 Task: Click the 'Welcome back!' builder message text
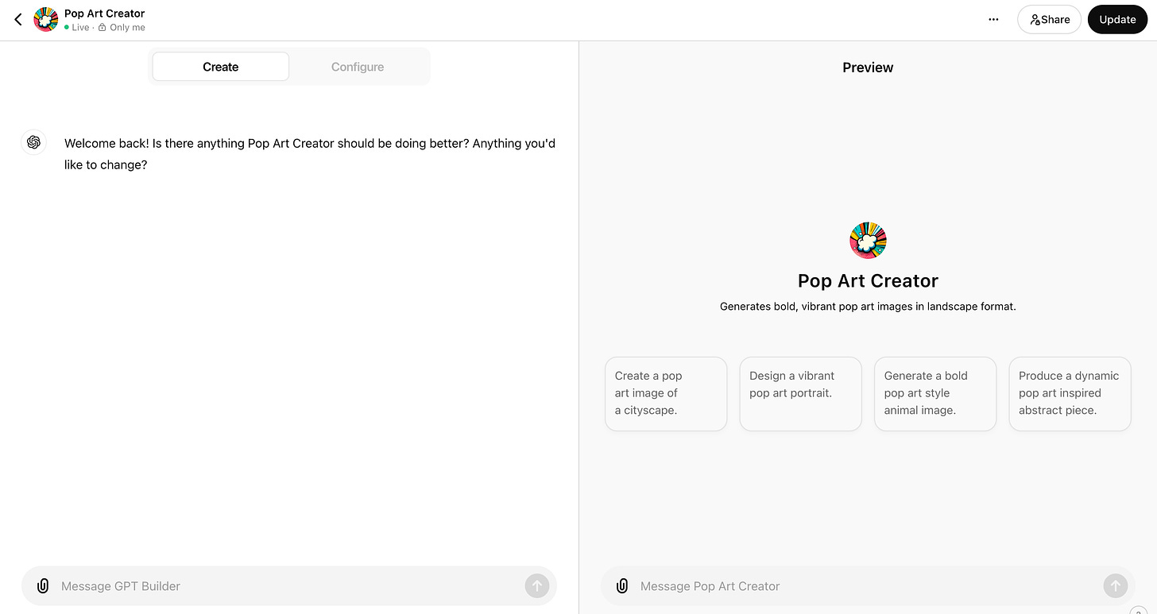click(310, 154)
